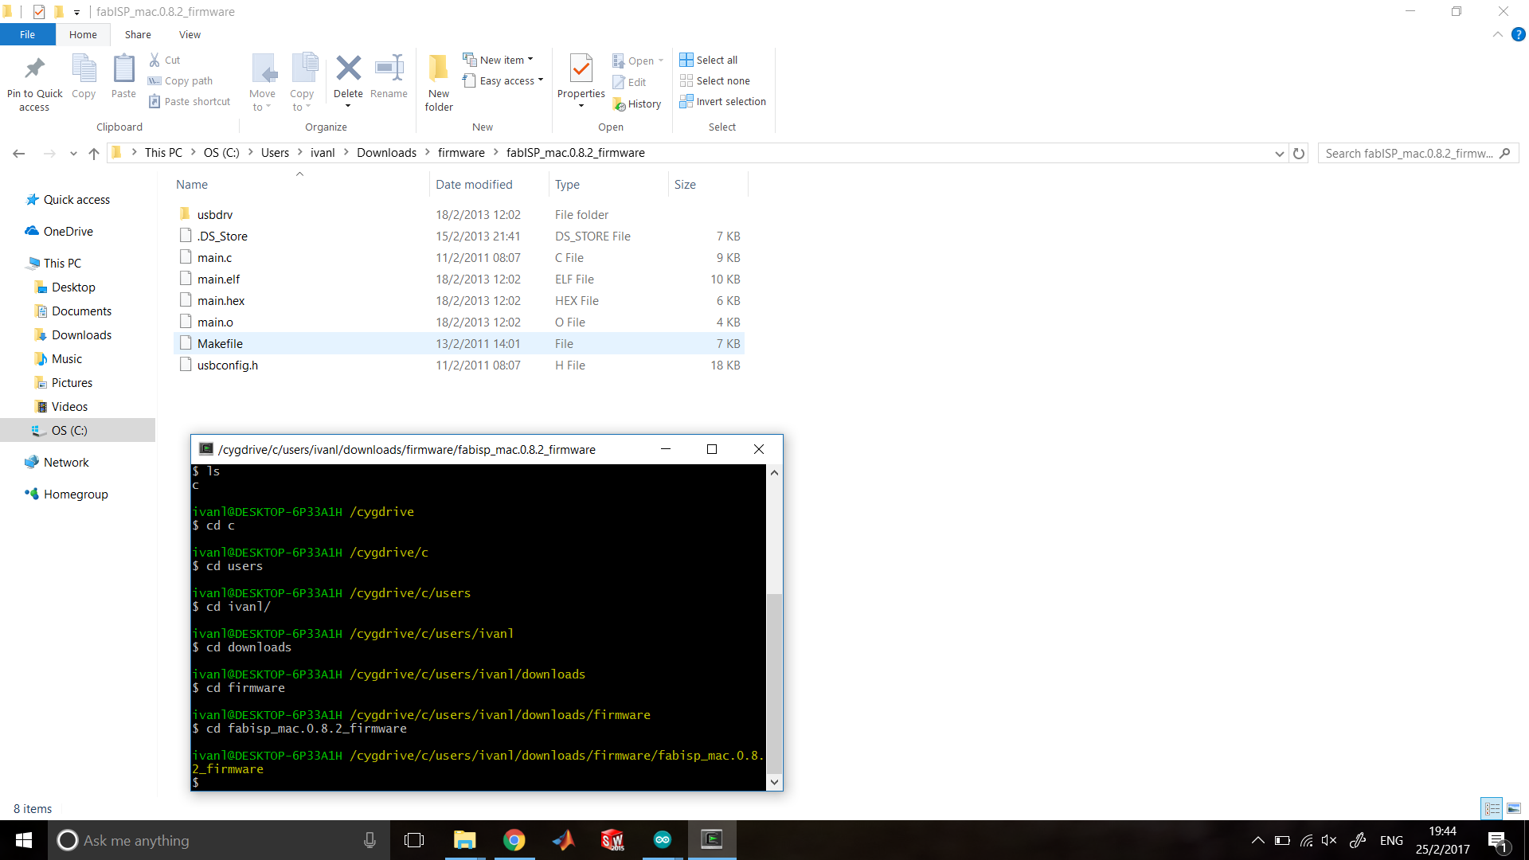
Task: Click Invert selection
Action: 723,101
